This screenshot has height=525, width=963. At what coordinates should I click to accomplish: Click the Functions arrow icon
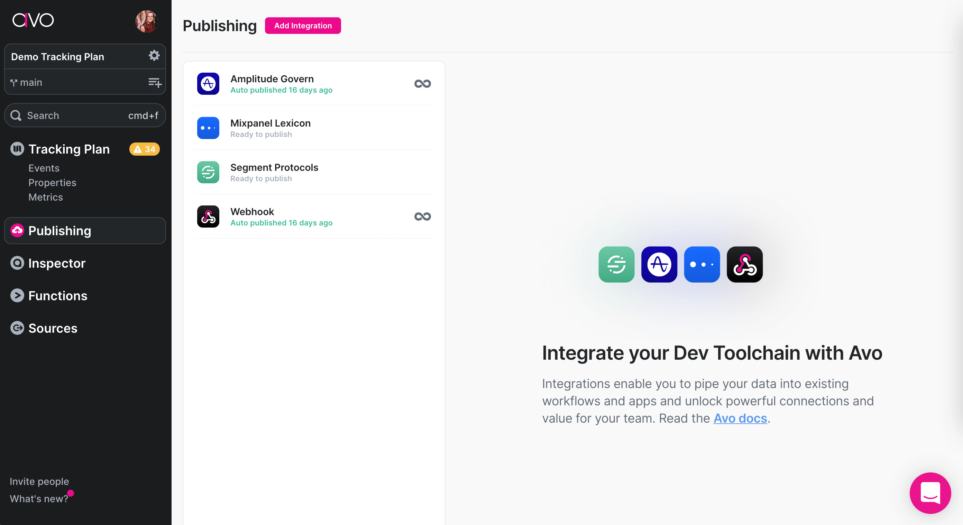(x=17, y=296)
